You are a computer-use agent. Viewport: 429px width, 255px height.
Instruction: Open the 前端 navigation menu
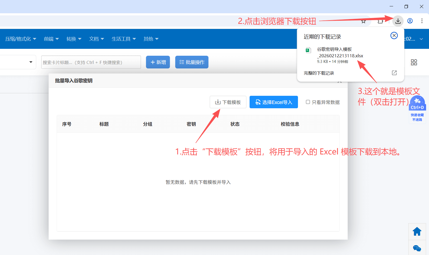(x=51, y=39)
